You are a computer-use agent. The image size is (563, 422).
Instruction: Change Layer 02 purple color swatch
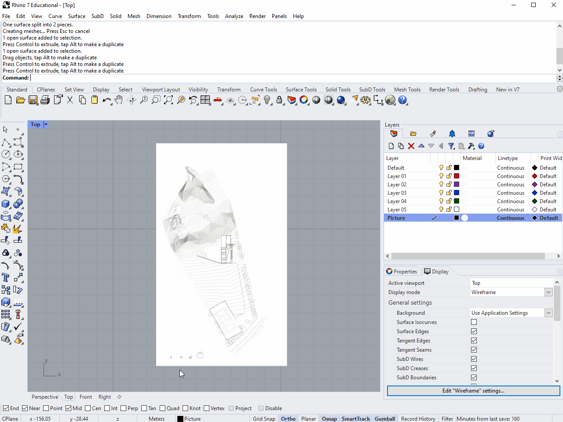(x=457, y=185)
